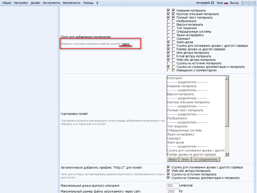
Task: Enable first checkbox for Извещения о комментариях
Action: (x=168, y=70)
